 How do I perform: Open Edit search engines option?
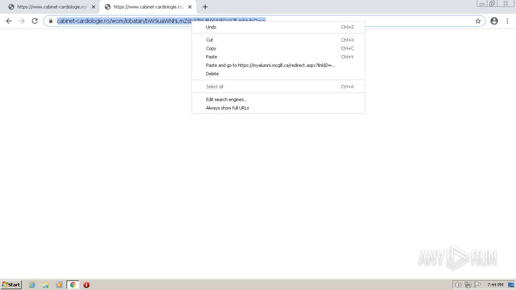pyautogui.click(x=278, y=99)
